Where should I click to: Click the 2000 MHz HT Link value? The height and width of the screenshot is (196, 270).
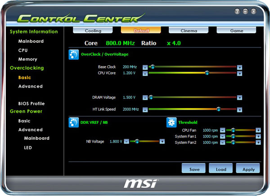click(x=130, y=109)
